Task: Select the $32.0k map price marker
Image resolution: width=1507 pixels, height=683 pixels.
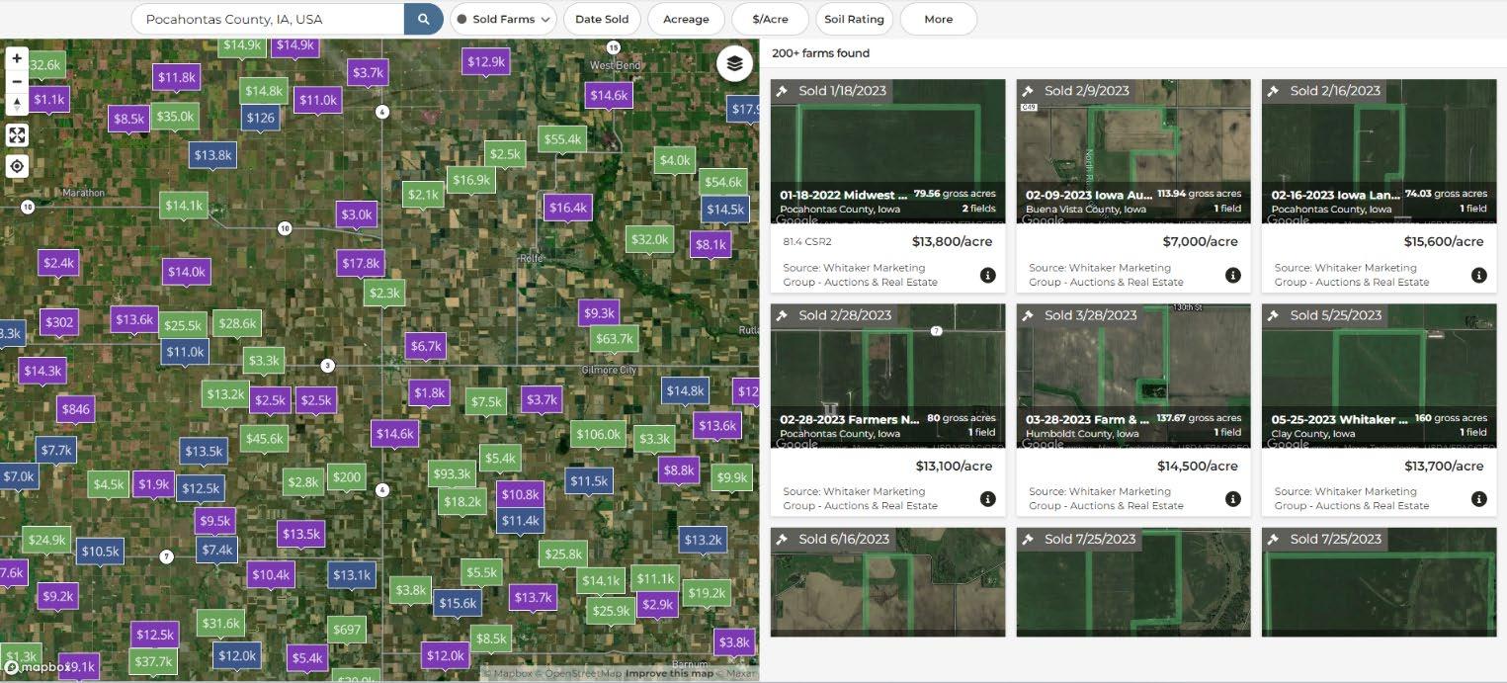Action: [x=649, y=239]
